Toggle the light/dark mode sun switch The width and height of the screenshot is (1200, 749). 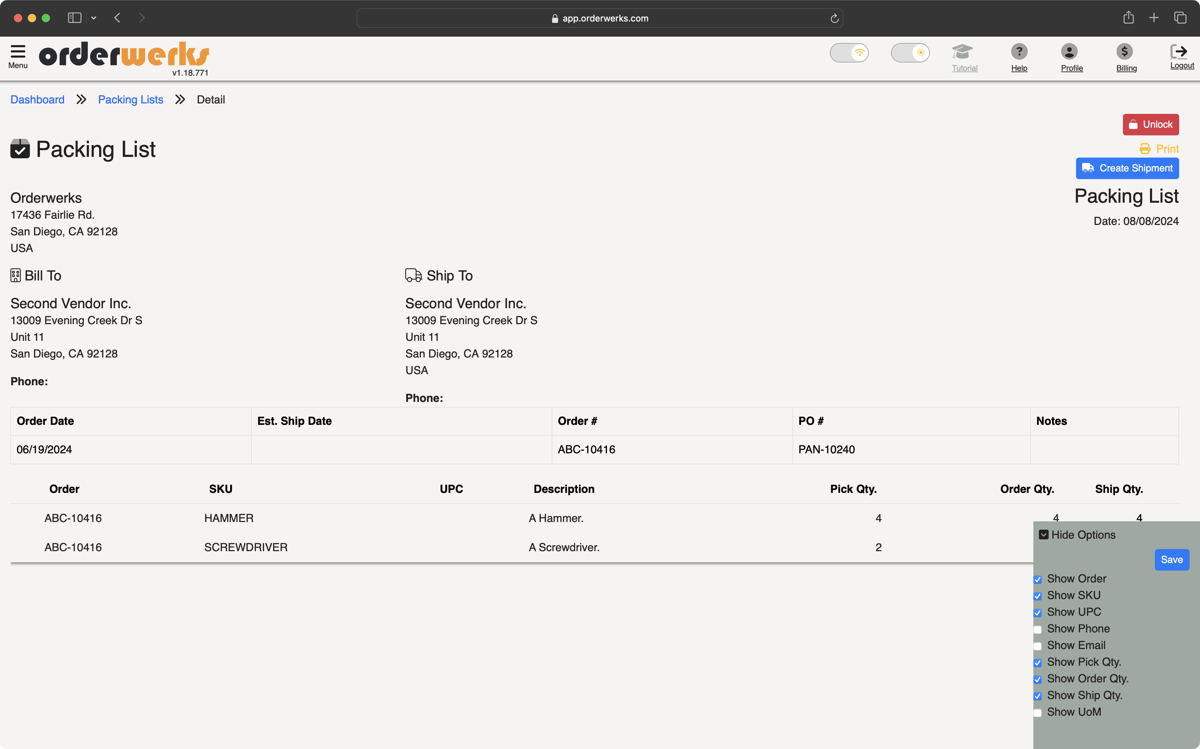tap(910, 52)
